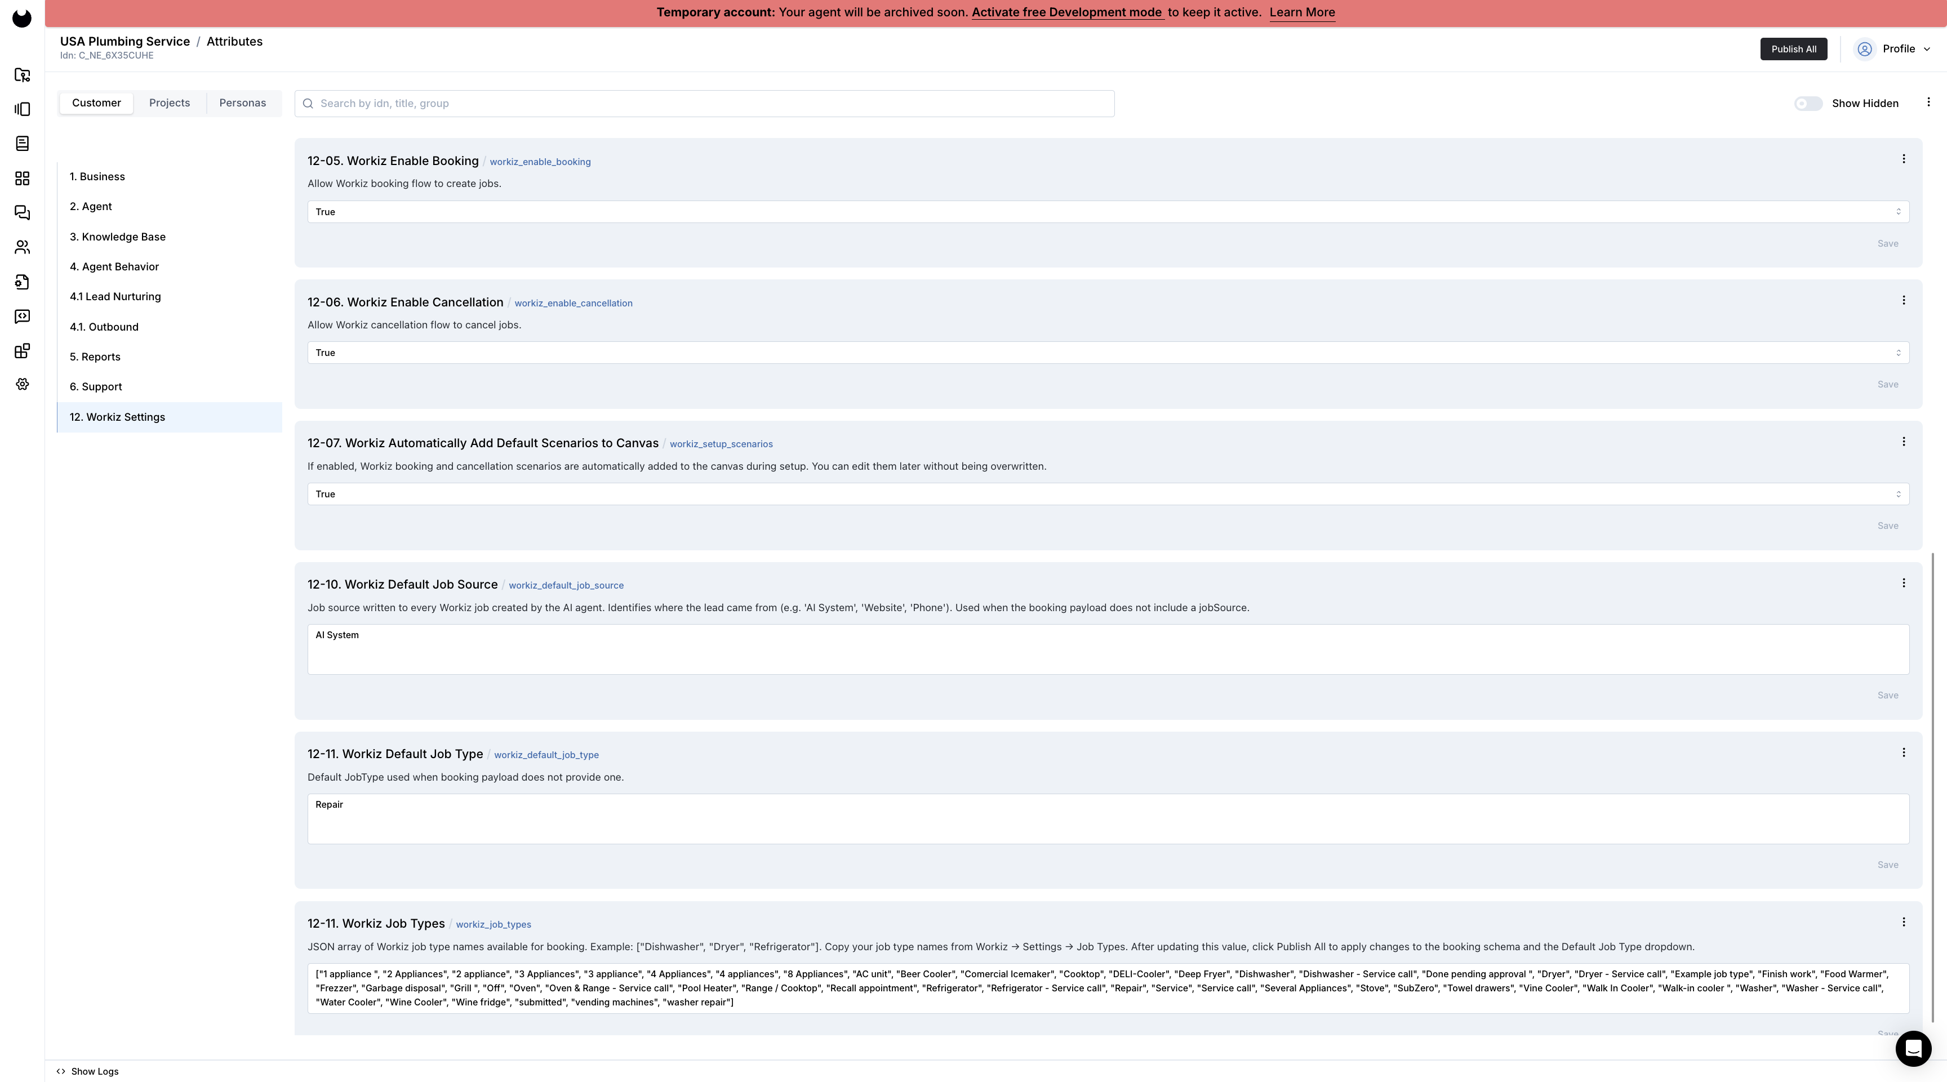Click the workiz_job_types idn link
This screenshot has width=1947, height=1082.
493,925
